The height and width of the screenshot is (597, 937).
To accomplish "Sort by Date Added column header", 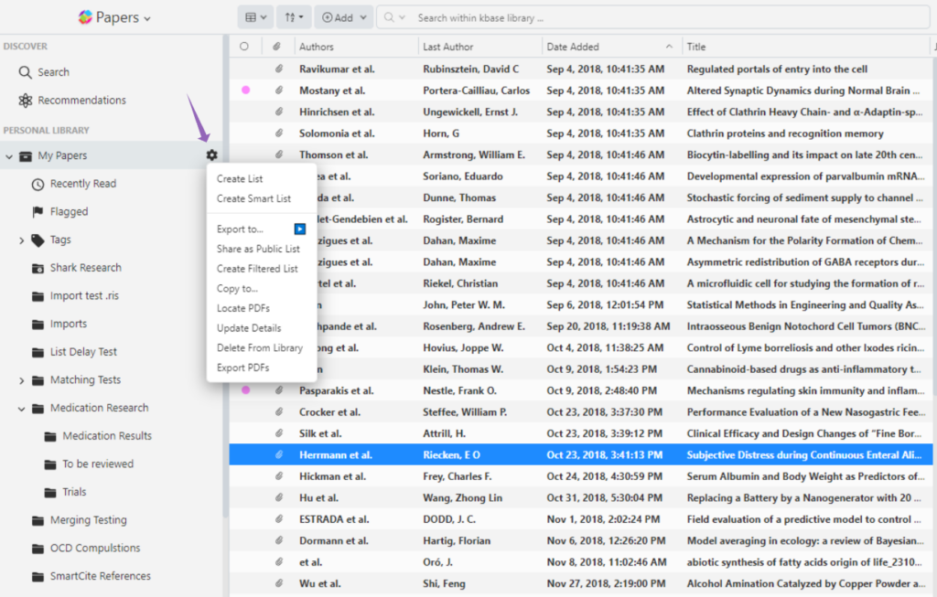I will coord(573,47).
